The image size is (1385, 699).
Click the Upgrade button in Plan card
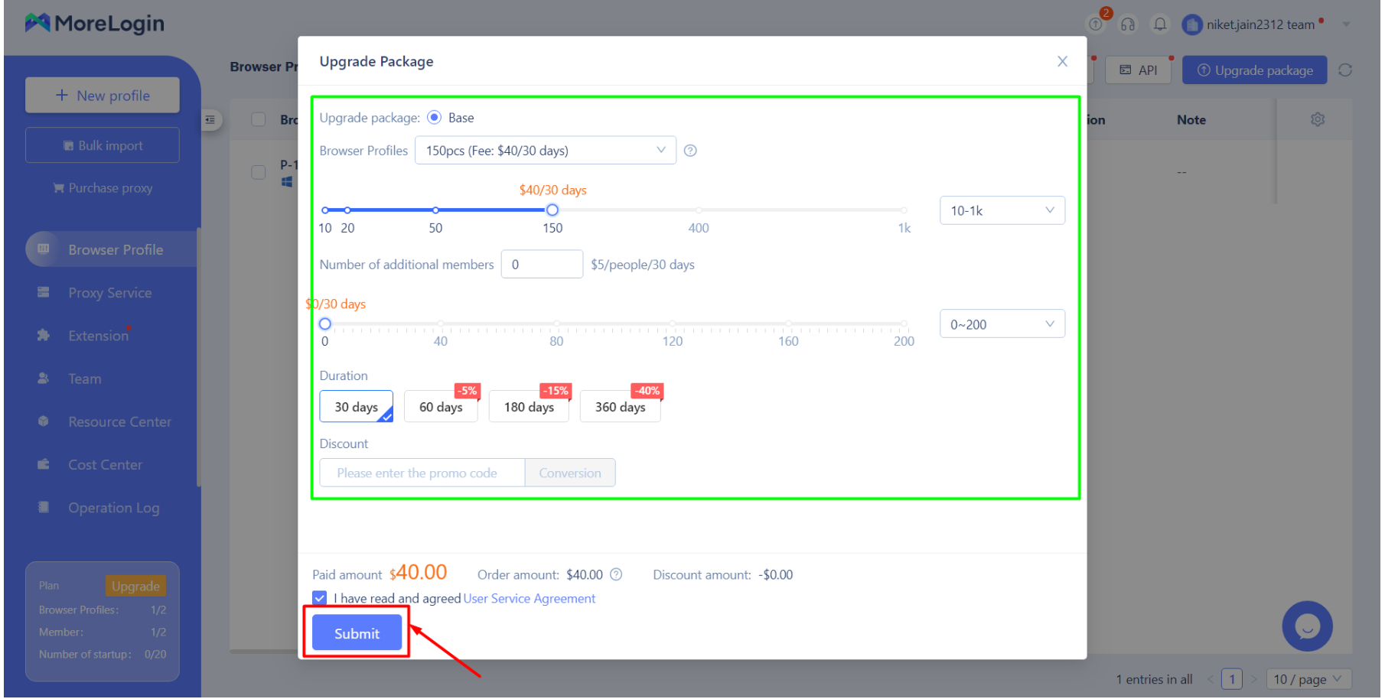coord(135,587)
